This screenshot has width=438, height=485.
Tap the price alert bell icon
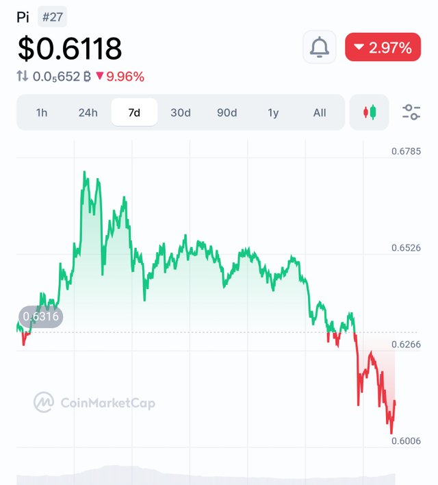[320, 47]
